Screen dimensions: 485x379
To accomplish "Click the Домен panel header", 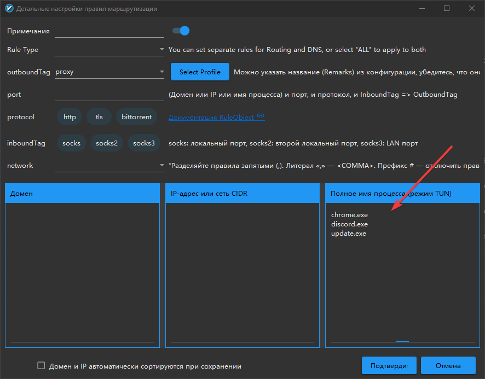I will pyautogui.click(x=82, y=193).
